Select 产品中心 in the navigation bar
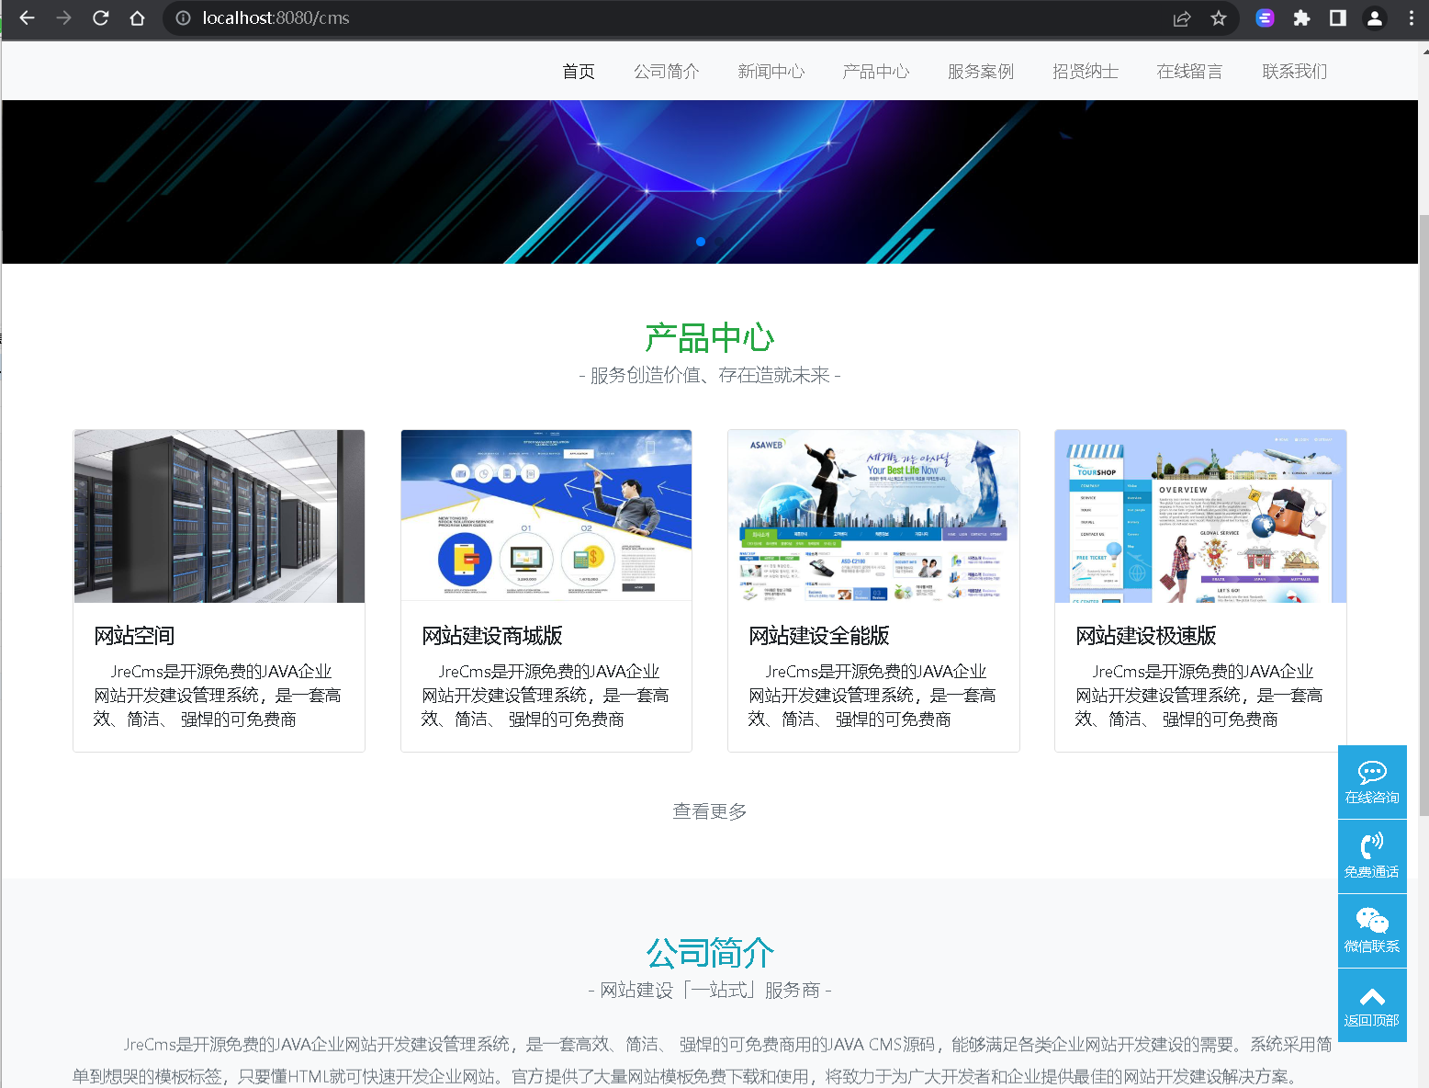1429x1088 pixels. pyautogui.click(x=876, y=71)
